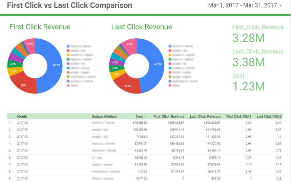Click the 1.23M Cost scorecard value
The height and width of the screenshot is (182, 291).
pyautogui.click(x=249, y=86)
